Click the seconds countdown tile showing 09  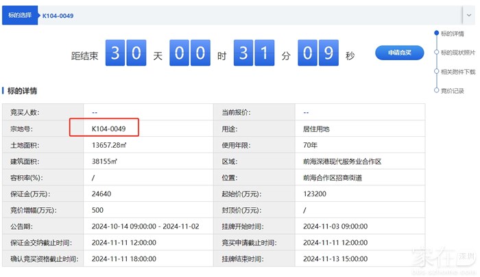(x=317, y=55)
